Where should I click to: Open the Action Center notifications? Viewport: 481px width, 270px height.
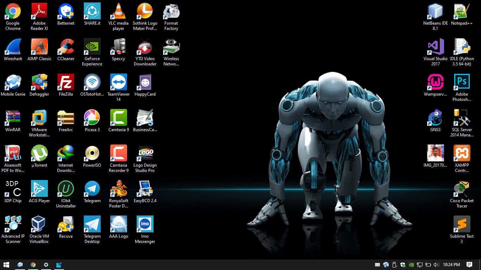click(469, 265)
